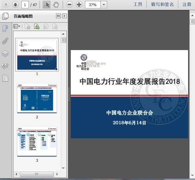Image resolution: width=195 pixels, height=180 pixels.
Task: Activate the hand pan tool
Action: tap(56, 5)
